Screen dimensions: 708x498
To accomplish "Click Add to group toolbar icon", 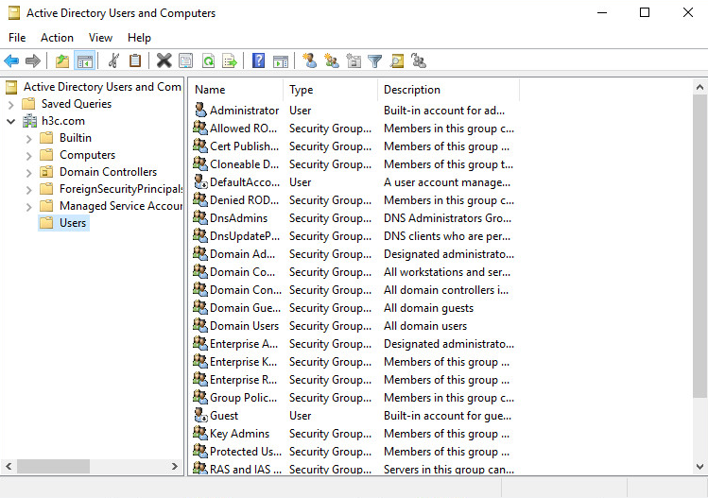I will point(419,60).
